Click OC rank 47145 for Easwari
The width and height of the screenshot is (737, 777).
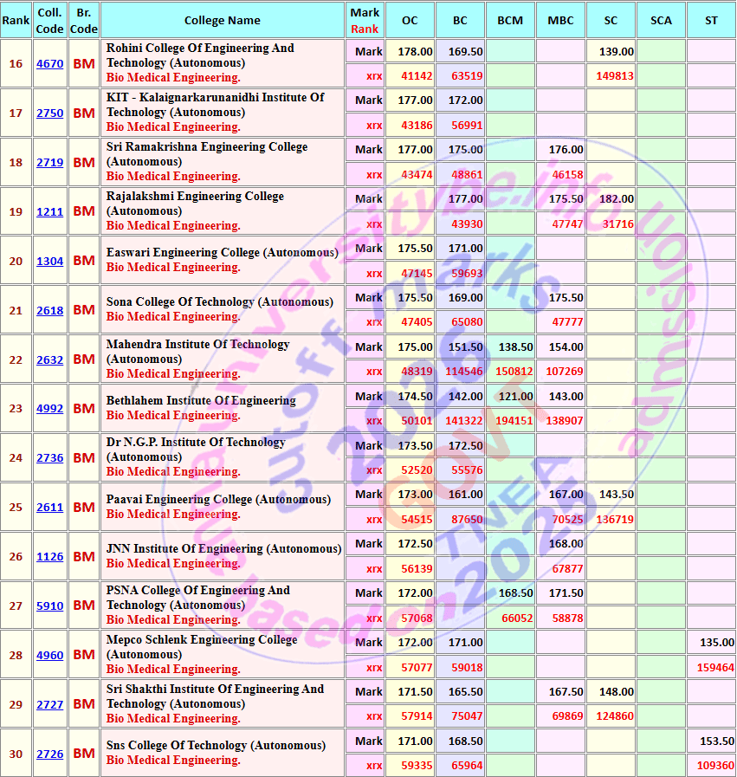pyautogui.click(x=417, y=273)
